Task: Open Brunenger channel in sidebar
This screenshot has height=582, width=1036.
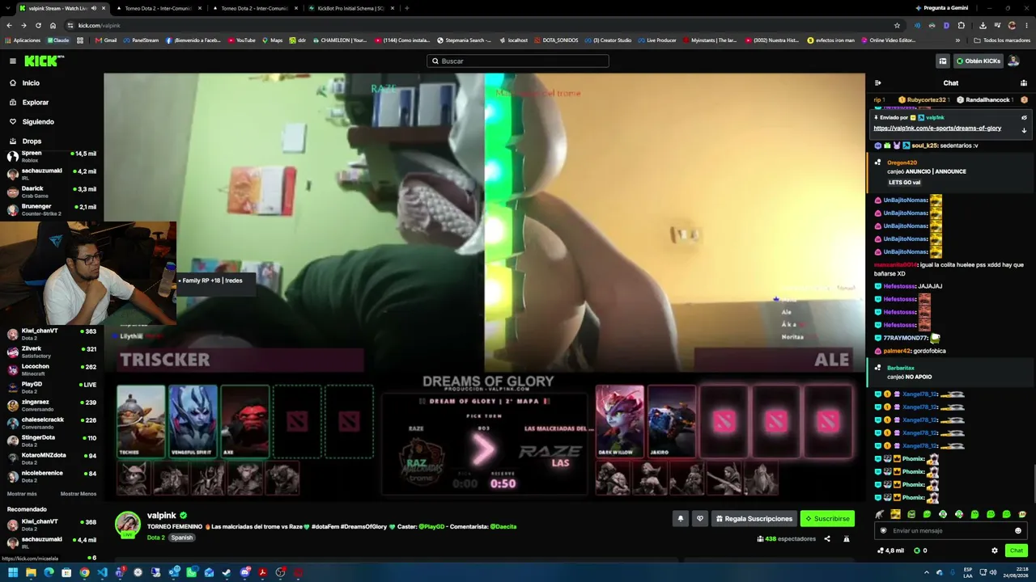Action: [52, 209]
